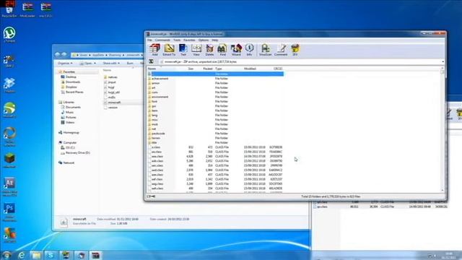Click the Add button in WinRAR toolbar
The image size is (462, 260).
(154, 50)
